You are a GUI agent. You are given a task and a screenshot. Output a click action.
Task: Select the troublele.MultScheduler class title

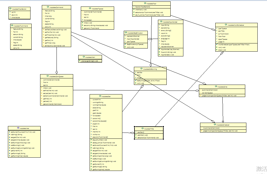click(x=236, y=25)
